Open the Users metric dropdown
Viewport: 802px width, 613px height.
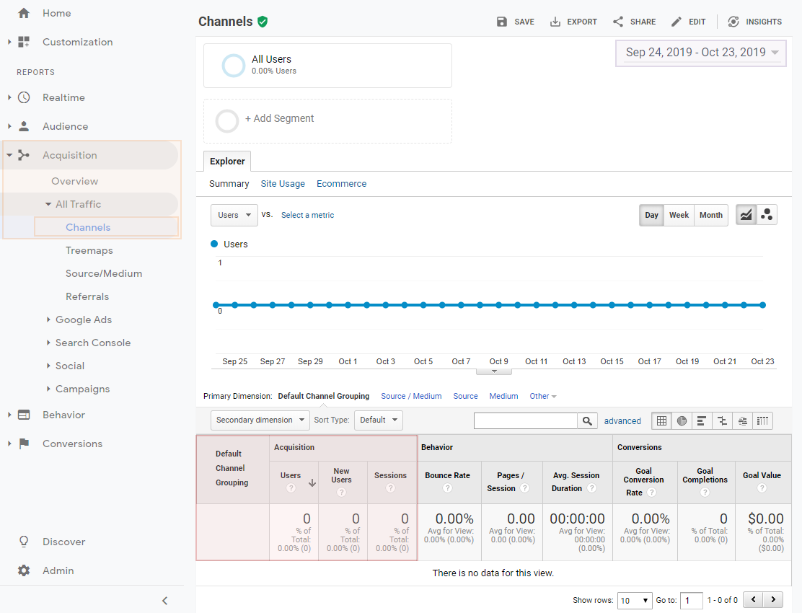[234, 215]
